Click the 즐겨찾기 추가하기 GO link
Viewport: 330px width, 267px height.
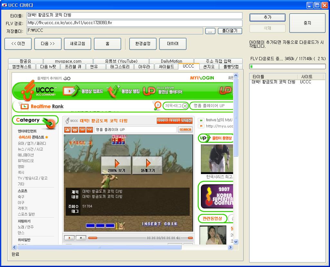click(x=54, y=78)
